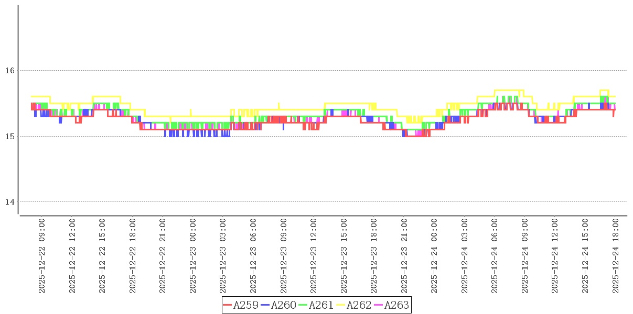
Task: Select the 2025-12-23 12:00 time tick label
Action: click(314, 256)
